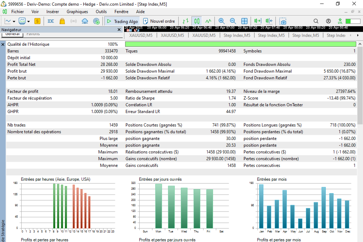Viewport: 363px width, 242px height.
Task: Switch to bar chart icon
Action: coord(185,21)
